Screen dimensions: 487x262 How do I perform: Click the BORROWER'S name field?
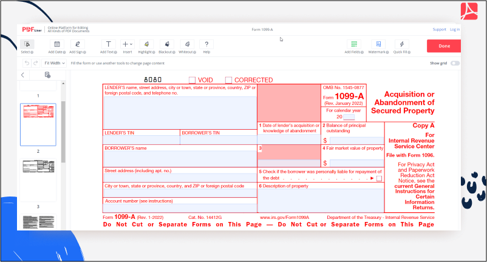pos(180,159)
